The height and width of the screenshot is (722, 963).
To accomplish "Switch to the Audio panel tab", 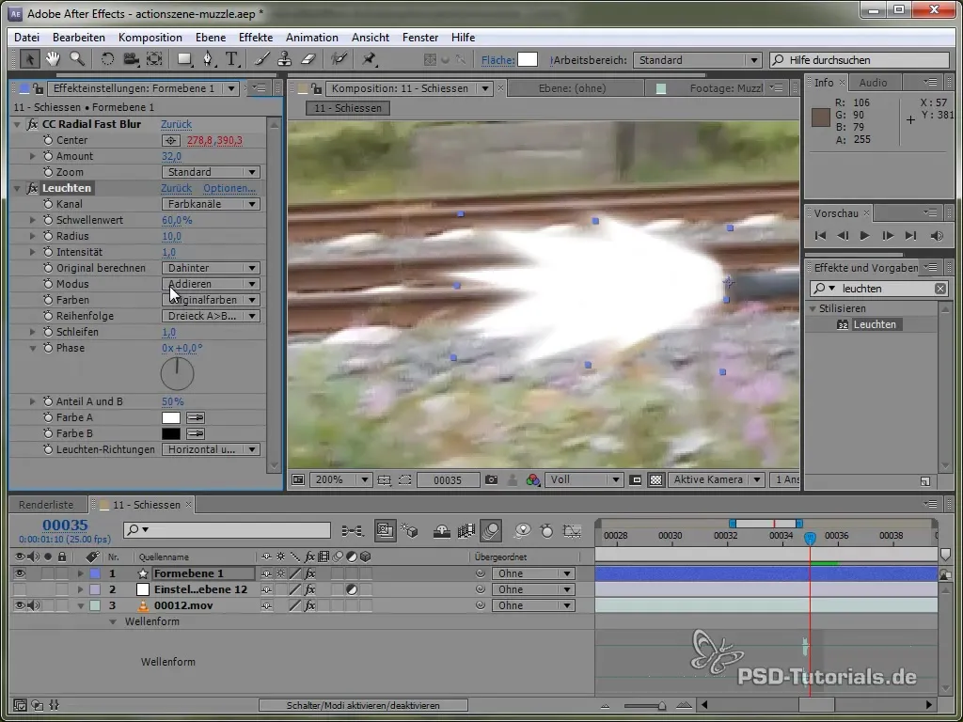I will pyautogui.click(x=873, y=83).
